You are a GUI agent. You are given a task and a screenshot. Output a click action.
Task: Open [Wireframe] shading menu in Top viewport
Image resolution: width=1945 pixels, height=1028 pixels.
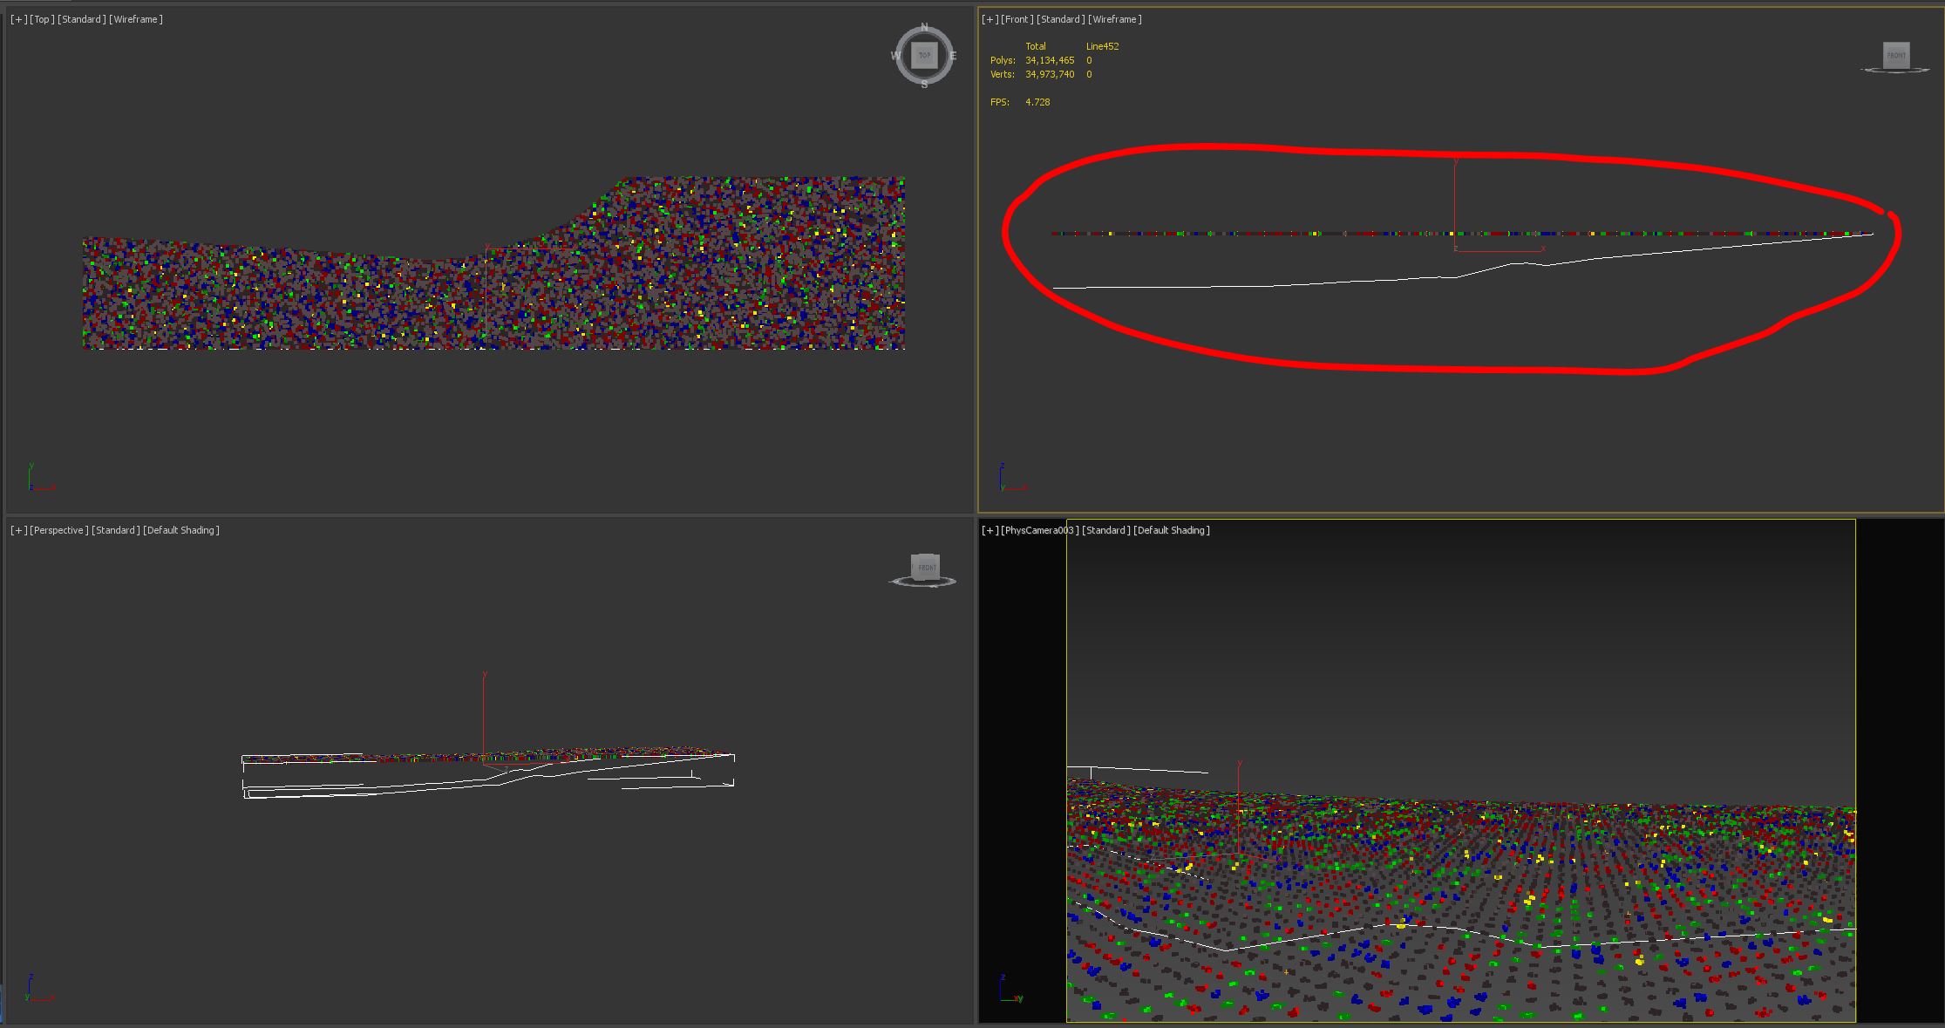coord(136,19)
